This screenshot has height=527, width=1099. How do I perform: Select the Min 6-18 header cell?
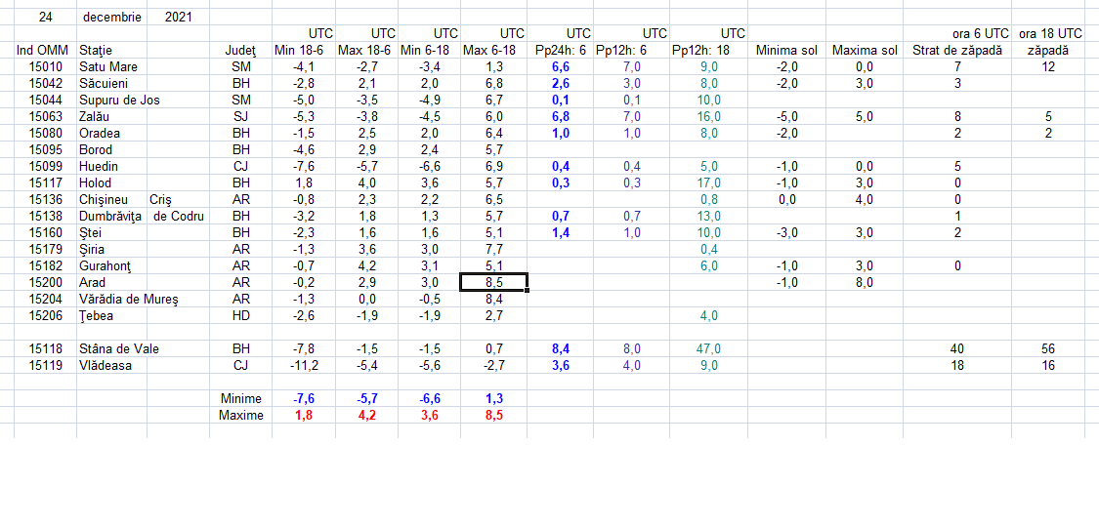click(429, 51)
